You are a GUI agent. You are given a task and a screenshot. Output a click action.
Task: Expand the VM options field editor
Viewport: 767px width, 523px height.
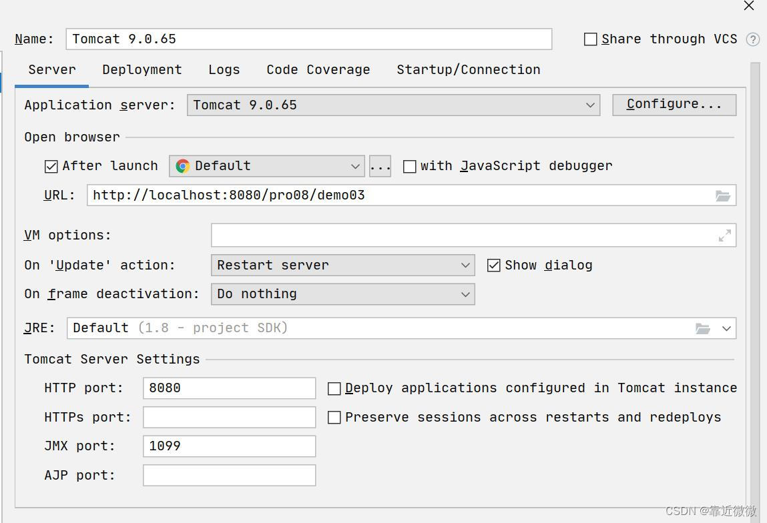point(725,235)
